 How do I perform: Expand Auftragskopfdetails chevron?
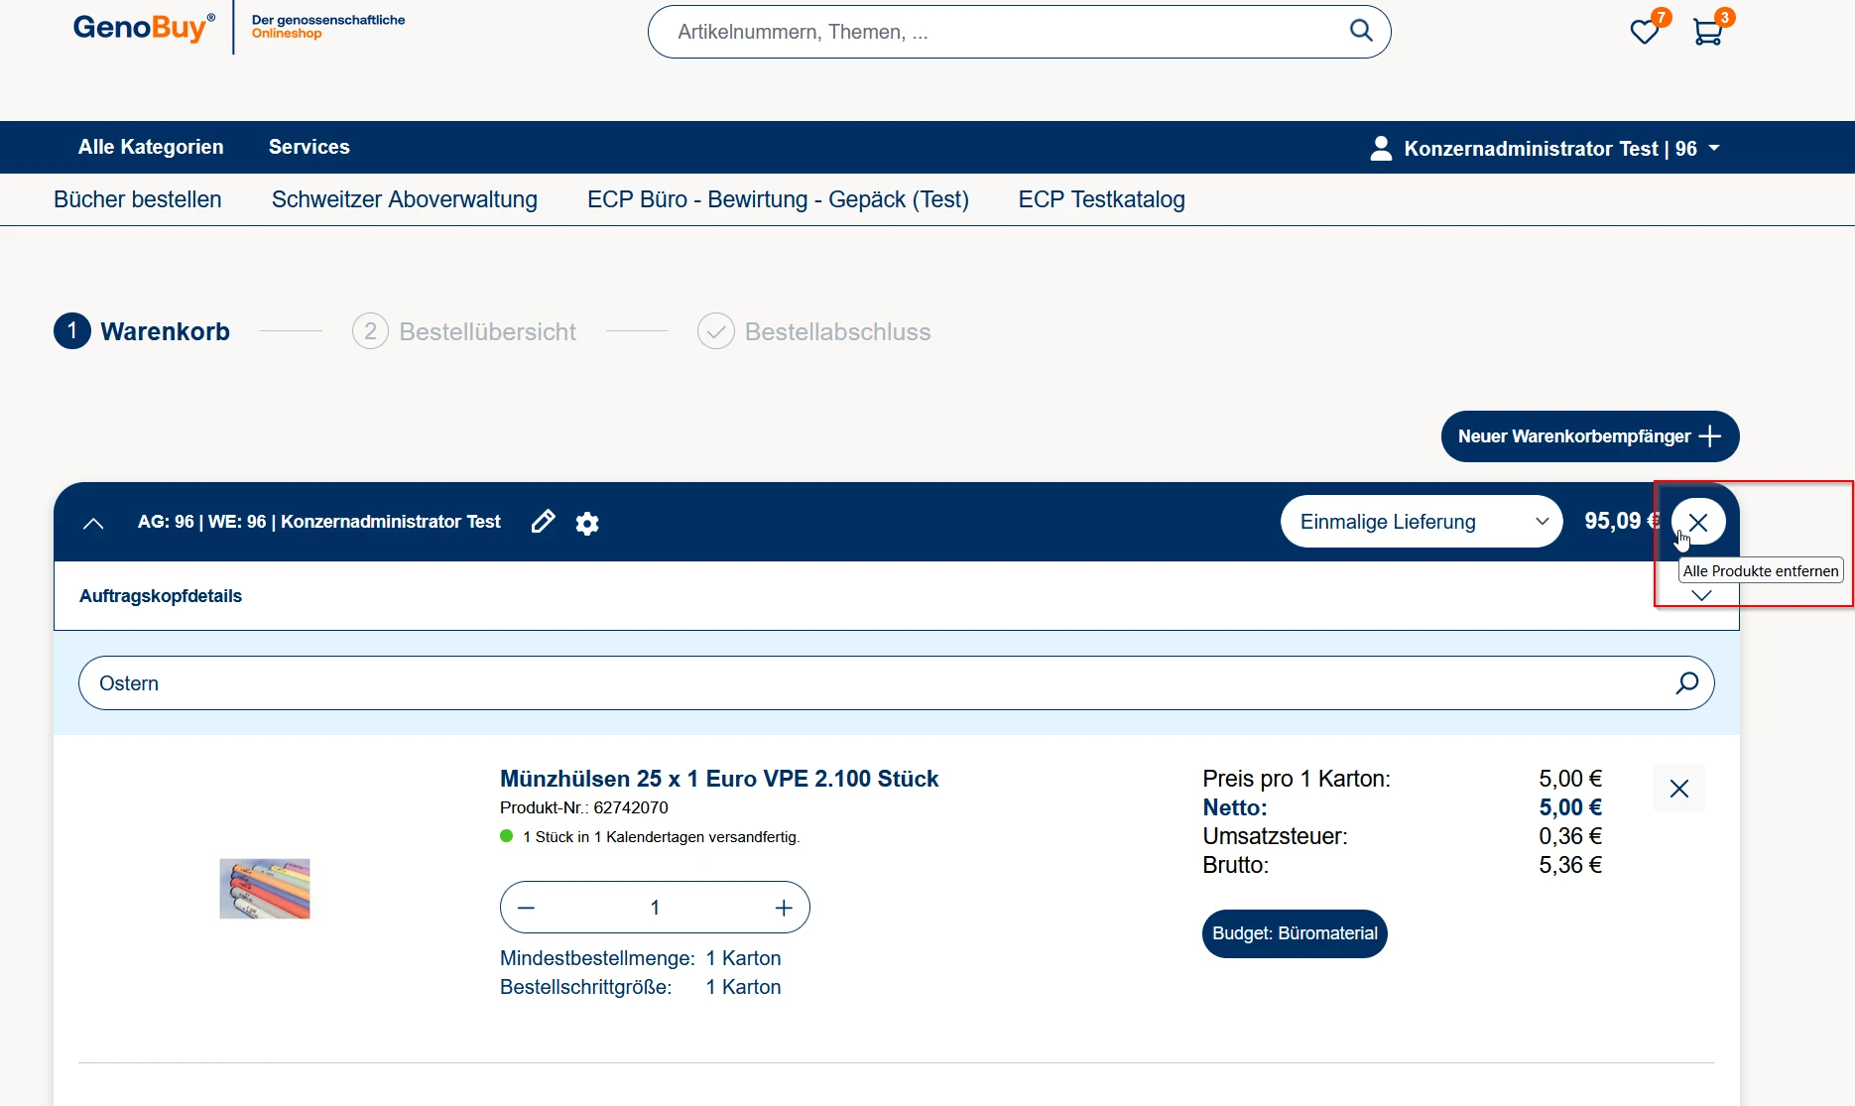tap(1701, 596)
